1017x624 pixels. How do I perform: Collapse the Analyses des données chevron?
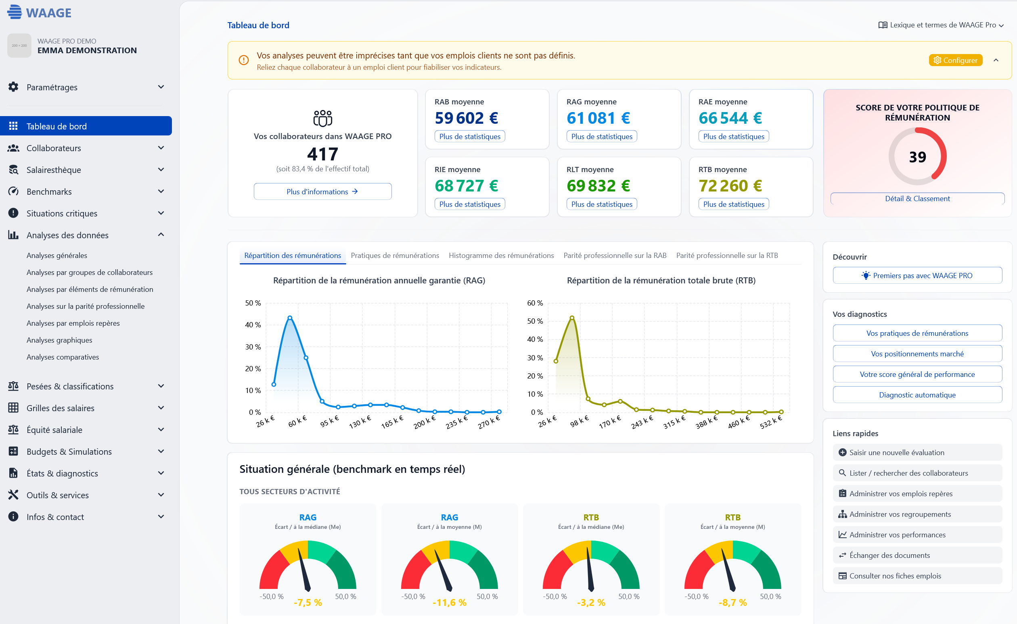pyautogui.click(x=161, y=235)
